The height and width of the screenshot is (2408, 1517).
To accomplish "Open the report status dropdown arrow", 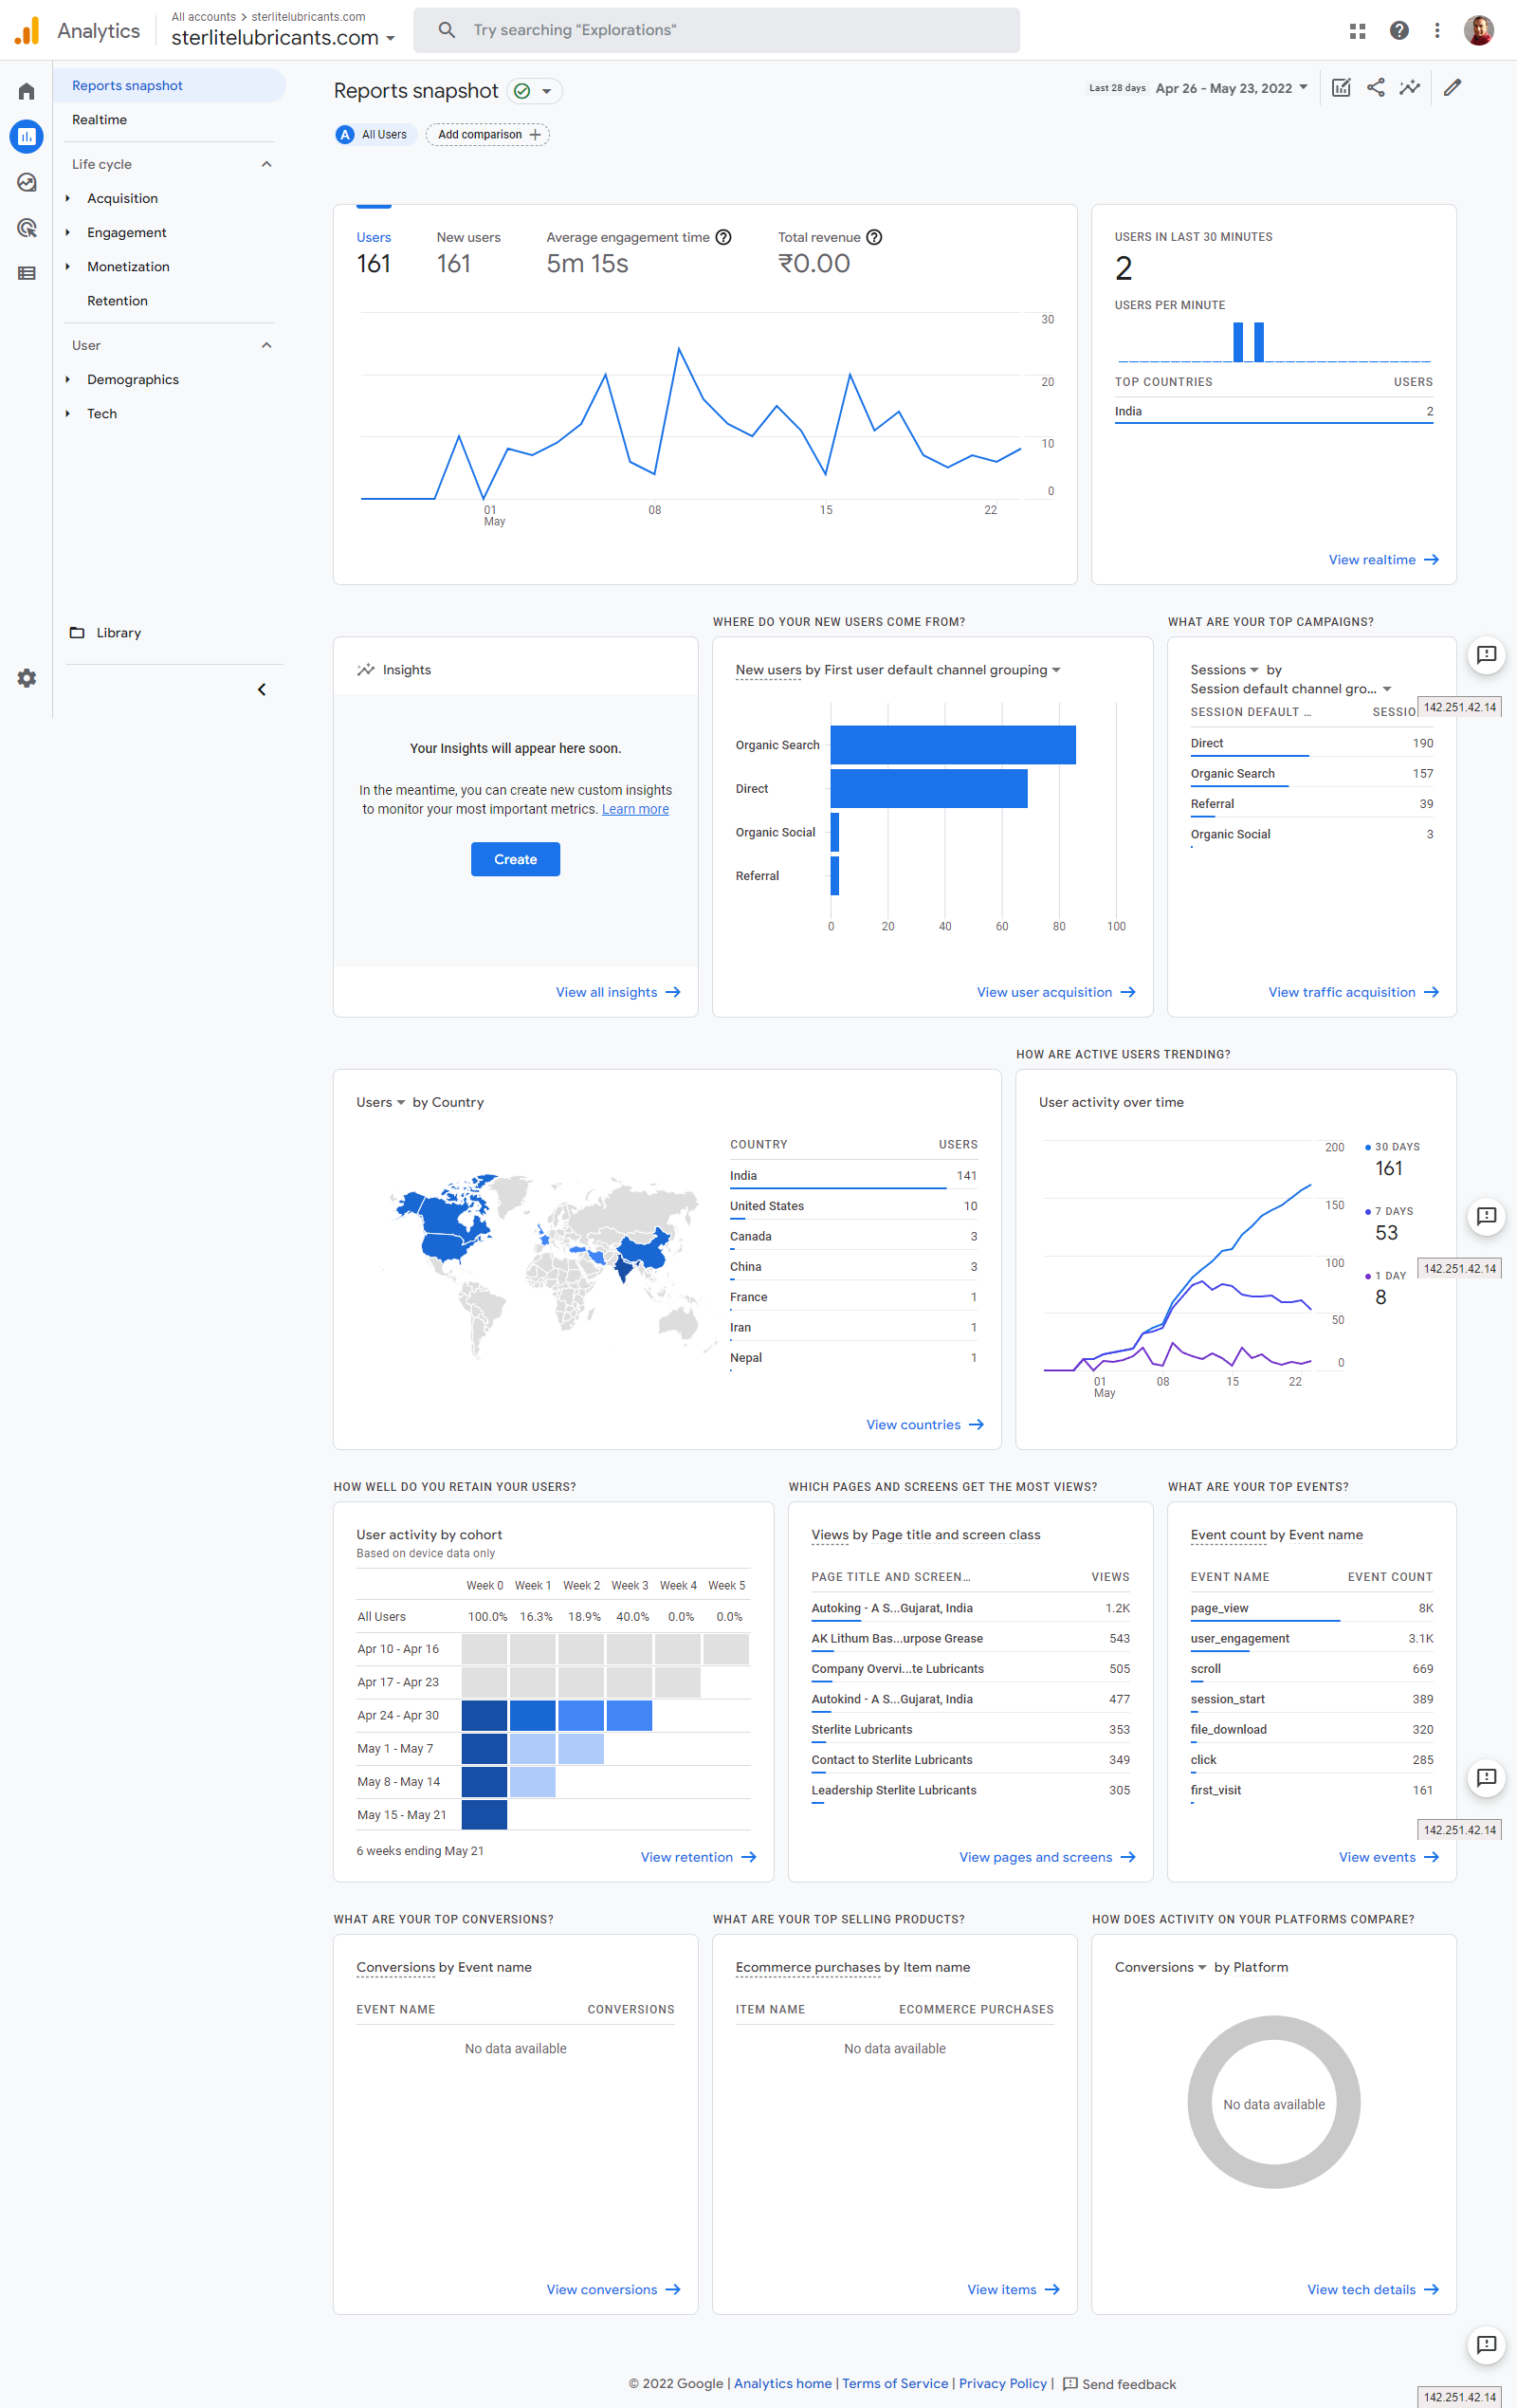I will [x=547, y=91].
